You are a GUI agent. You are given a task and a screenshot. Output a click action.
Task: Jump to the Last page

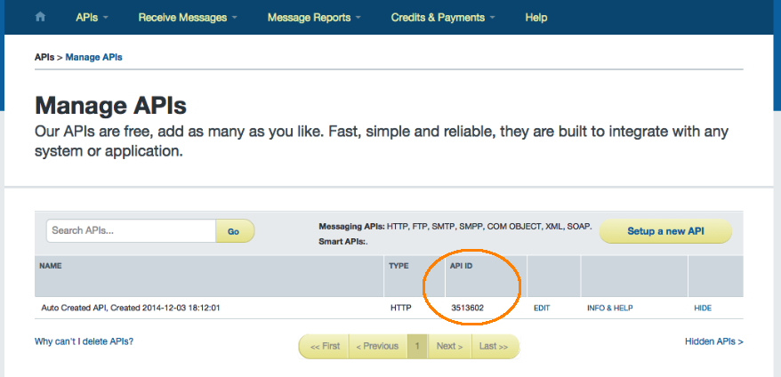494,346
